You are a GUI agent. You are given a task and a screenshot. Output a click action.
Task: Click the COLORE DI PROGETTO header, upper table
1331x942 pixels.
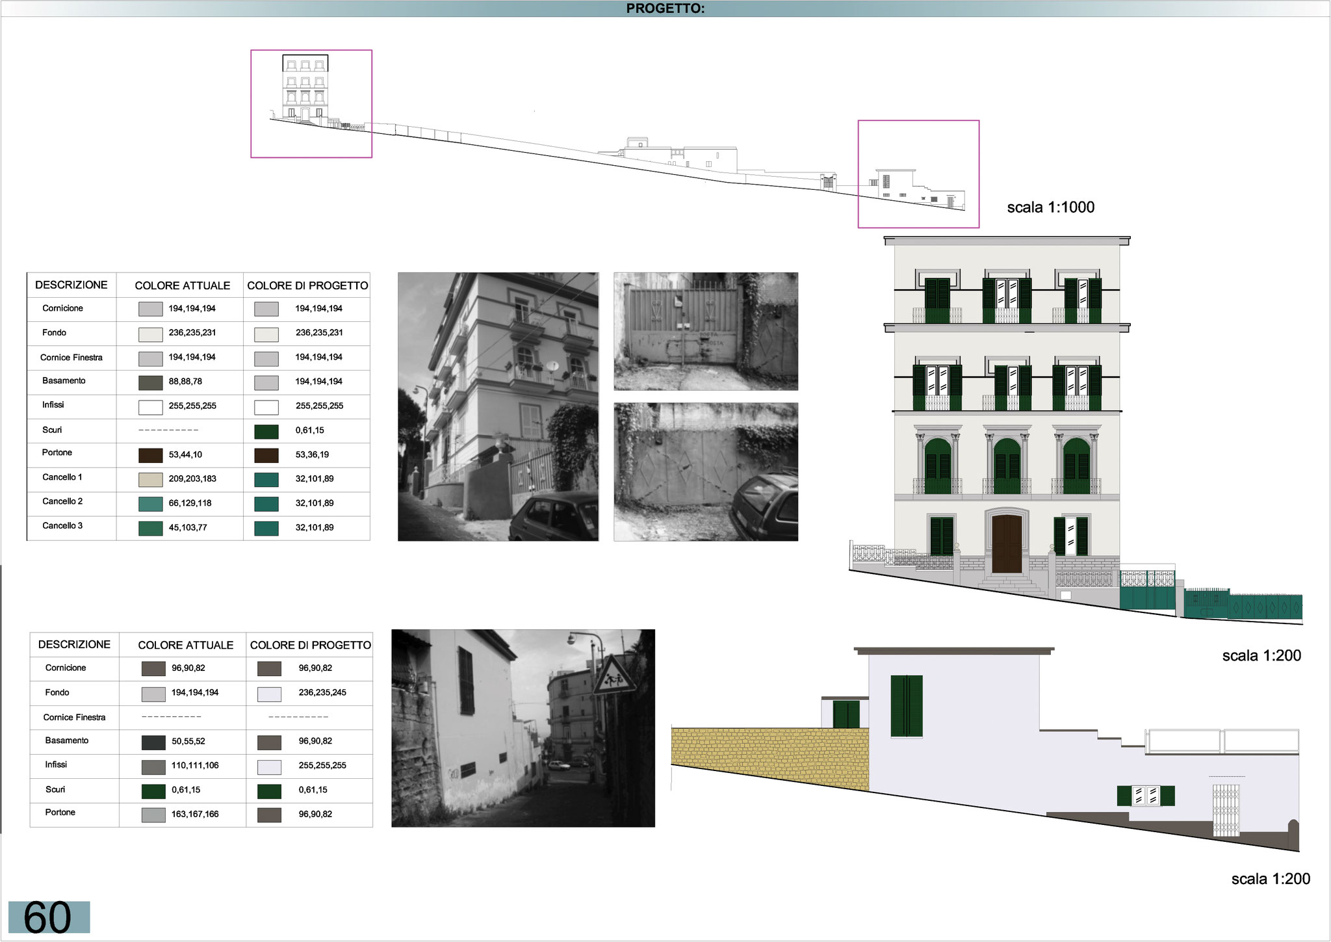[307, 285]
